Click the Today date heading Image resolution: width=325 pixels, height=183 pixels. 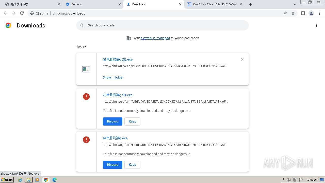pyautogui.click(x=81, y=46)
